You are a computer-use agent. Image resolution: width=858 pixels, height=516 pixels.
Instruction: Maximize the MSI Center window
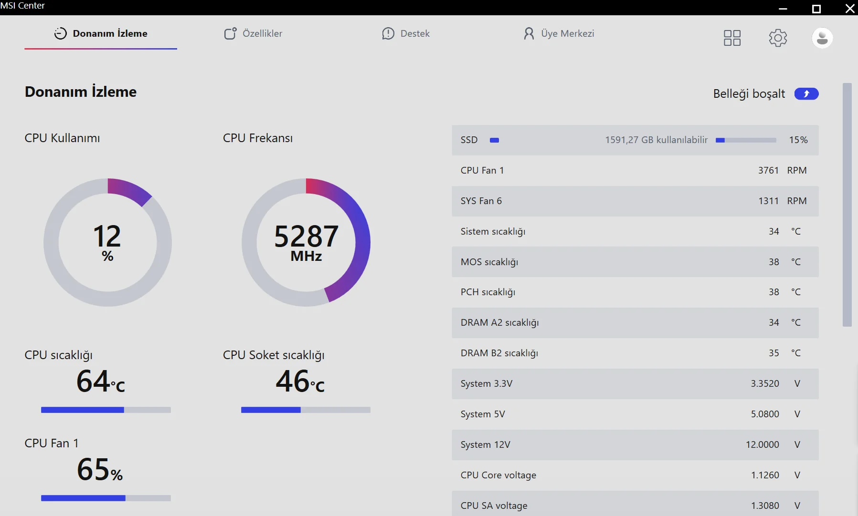coord(816,8)
